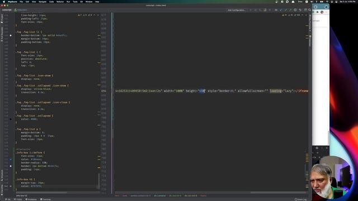
Task: Open the Apple menu
Action: pos(4,2)
